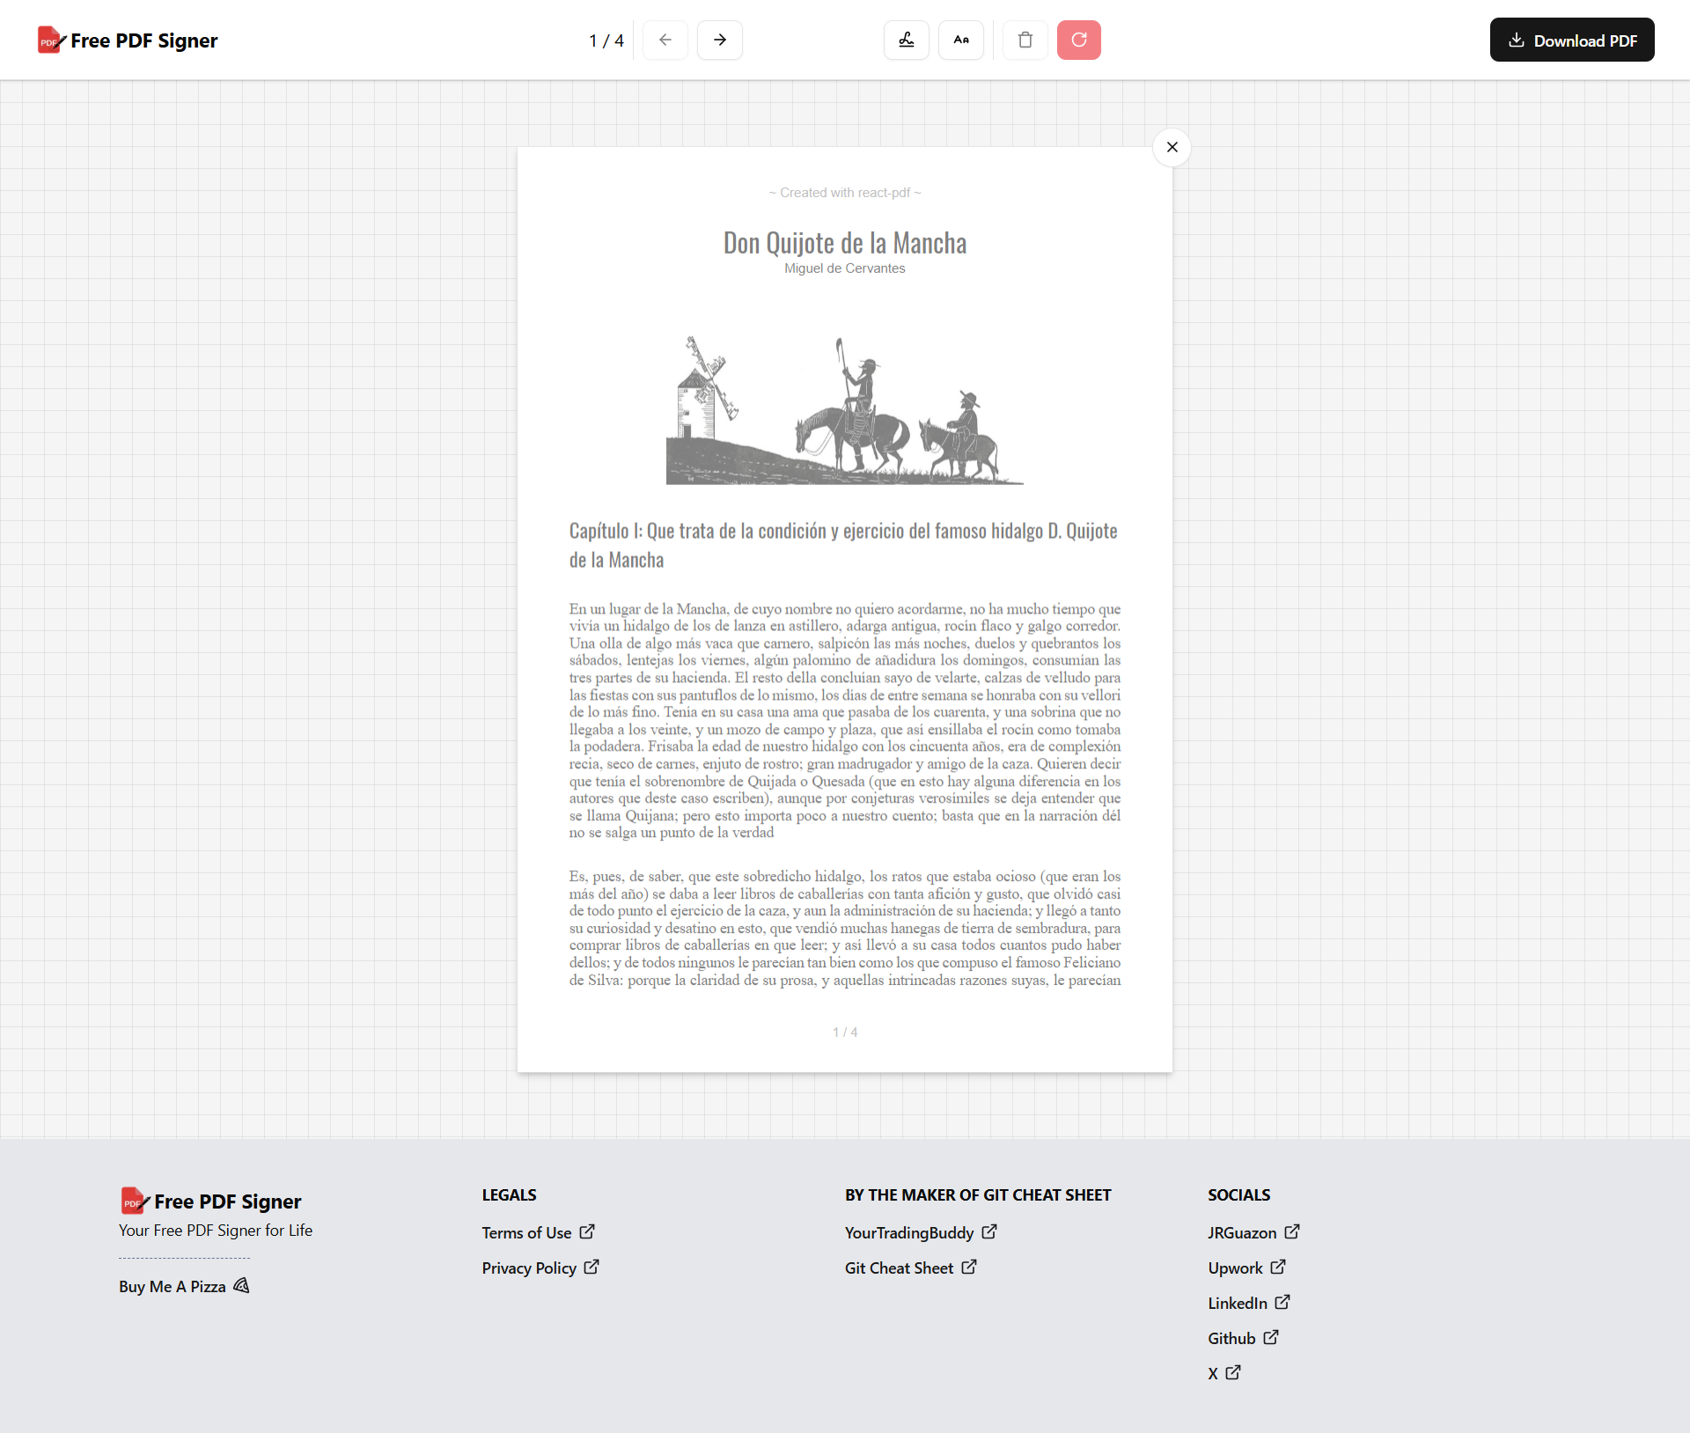Click external icon next to X
This screenshot has width=1690, height=1433.
pos(1233,1372)
